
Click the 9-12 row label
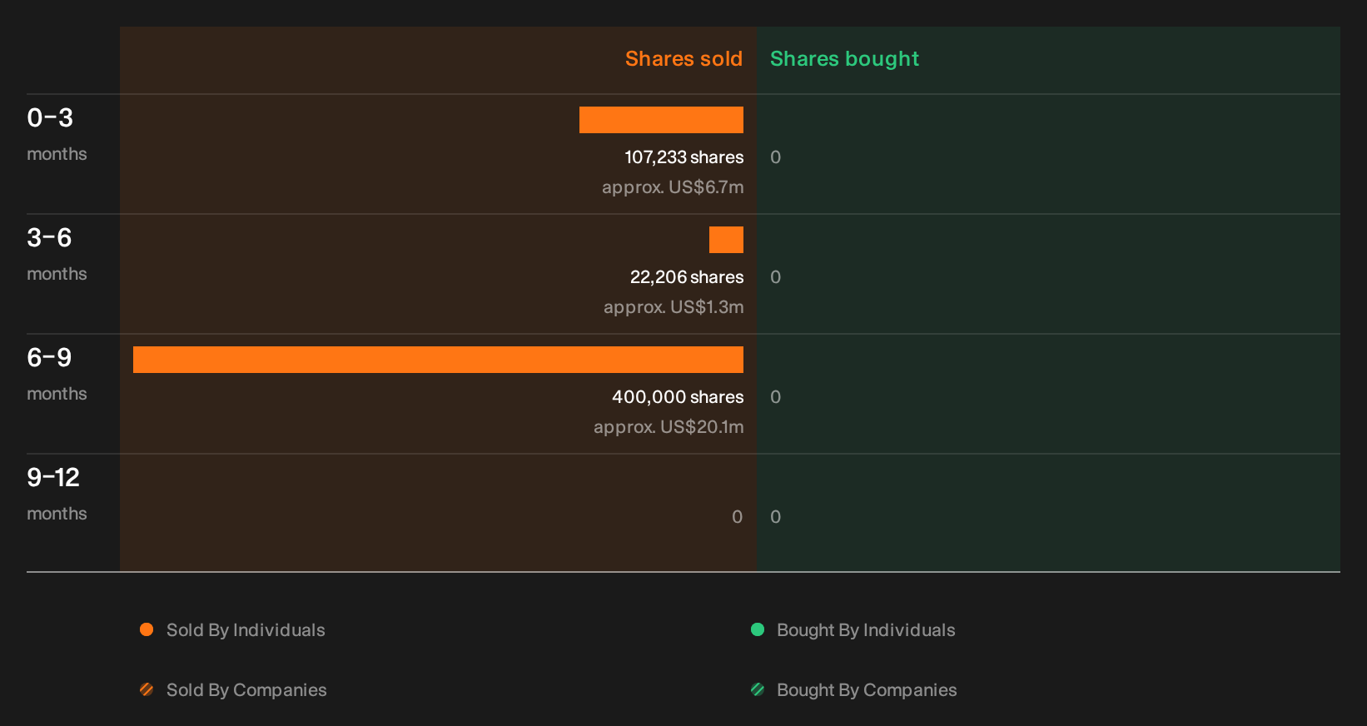[53, 478]
